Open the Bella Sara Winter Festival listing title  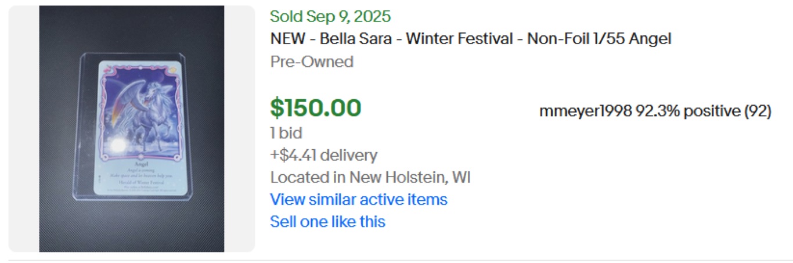pyautogui.click(x=470, y=39)
